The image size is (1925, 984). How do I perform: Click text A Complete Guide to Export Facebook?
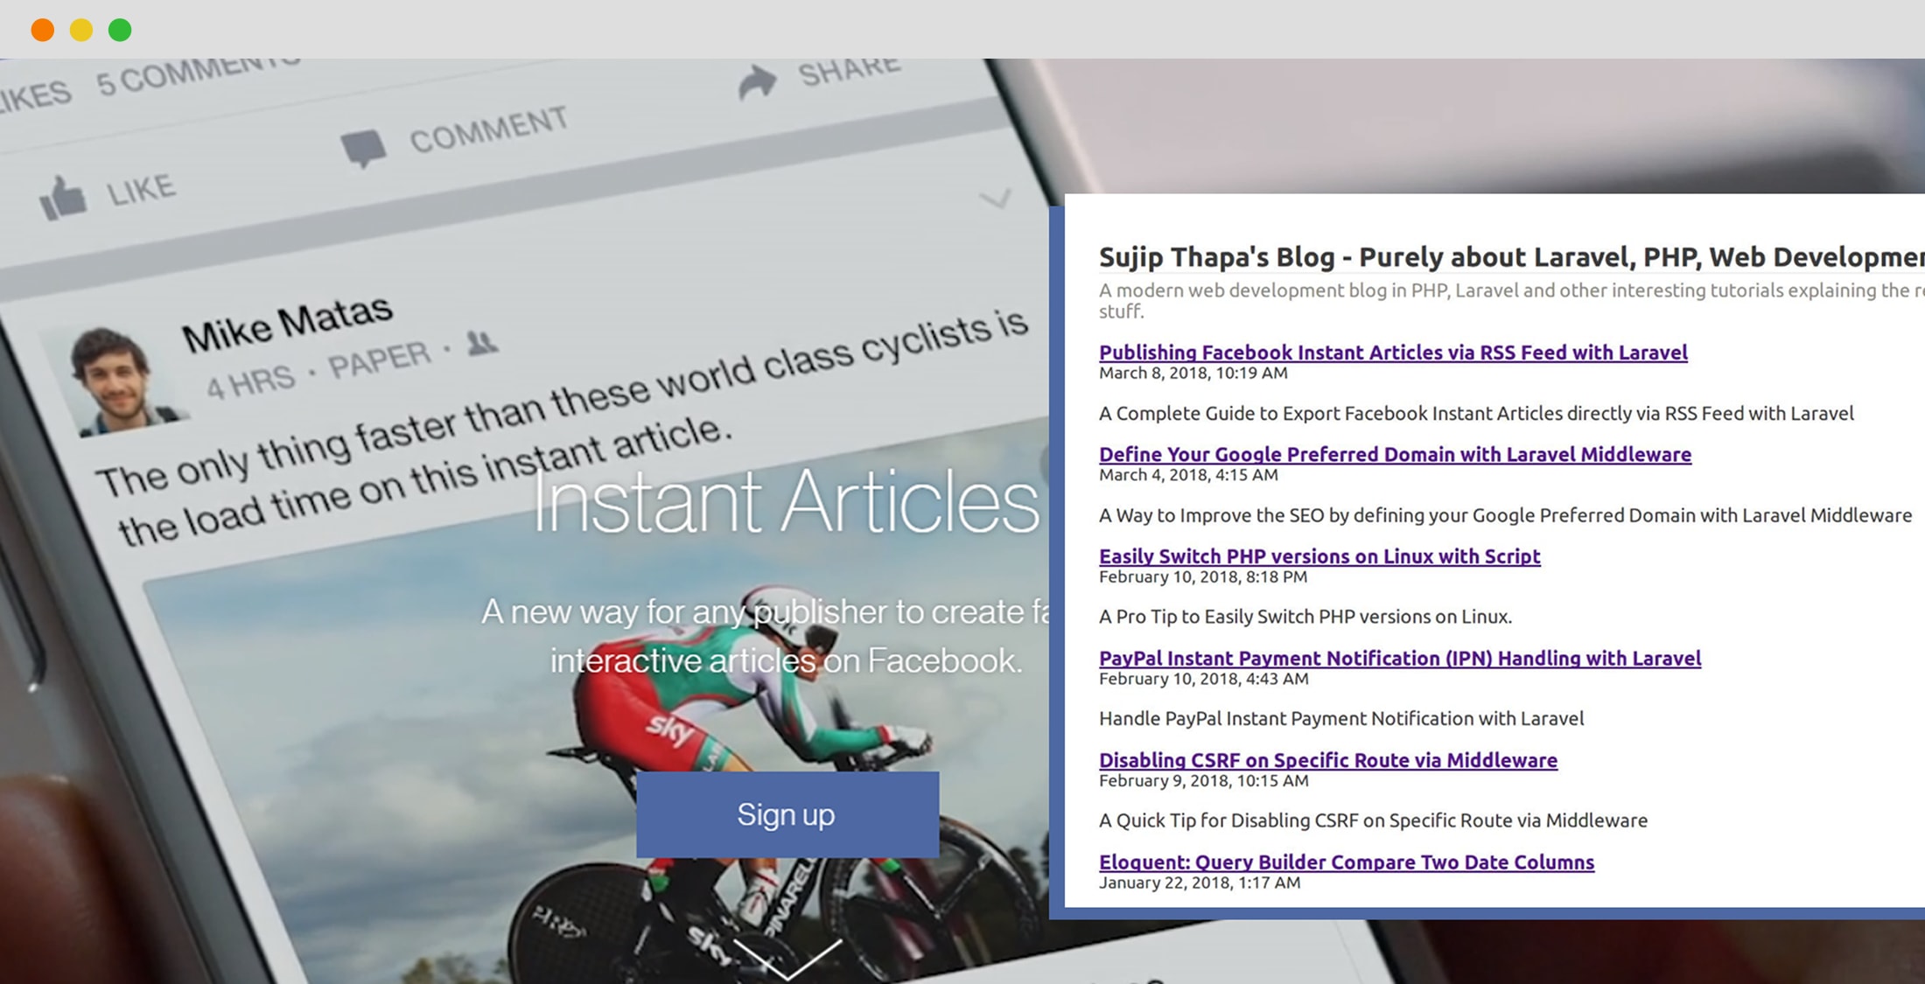click(1476, 414)
